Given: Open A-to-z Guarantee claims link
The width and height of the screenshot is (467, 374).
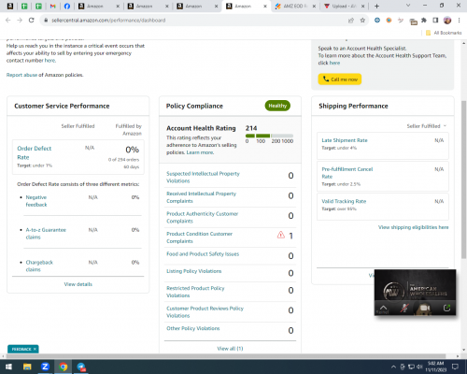Looking at the screenshot, I should tap(46, 234).
